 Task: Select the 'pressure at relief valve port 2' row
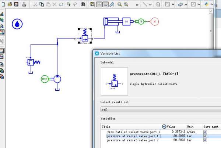point(133,140)
